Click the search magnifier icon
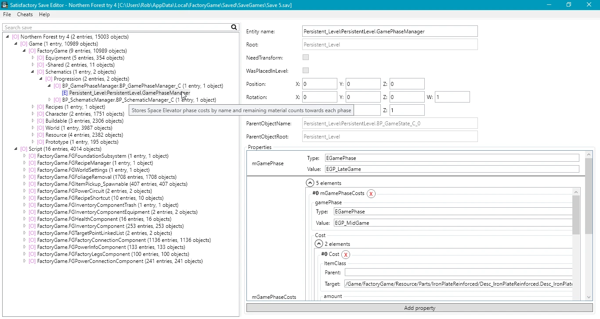This screenshot has height=319, width=600. pyautogui.click(x=234, y=27)
